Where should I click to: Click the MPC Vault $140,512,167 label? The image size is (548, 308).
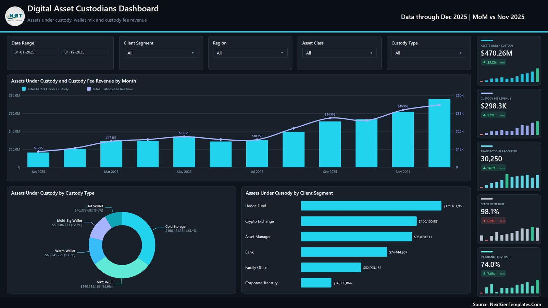[x=97, y=284]
